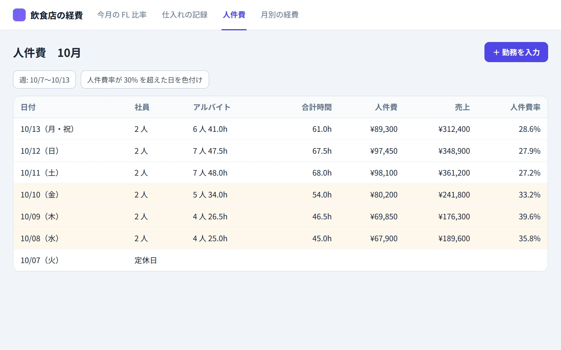Click the ¥67,900 labor cost value
This screenshot has height=350, width=561.
384,239
